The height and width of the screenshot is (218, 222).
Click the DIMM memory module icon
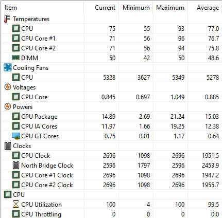(x=16, y=58)
